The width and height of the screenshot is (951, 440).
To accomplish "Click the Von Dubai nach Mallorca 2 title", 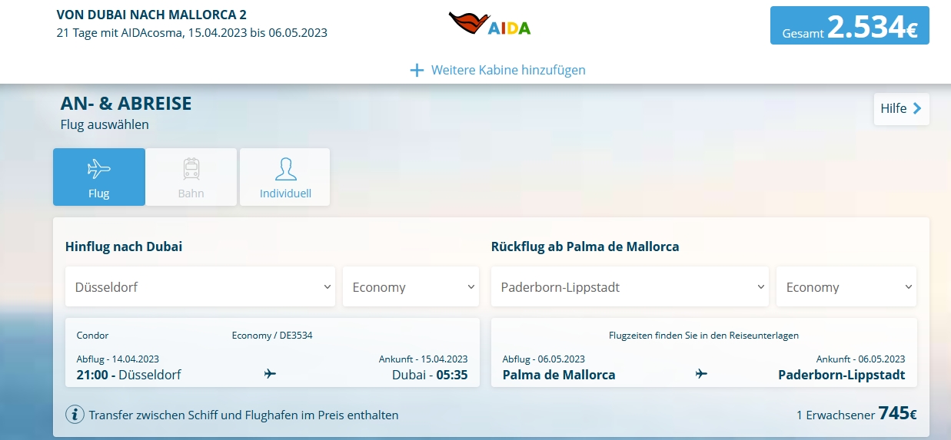I will pyautogui.click(x=151, y=15).
